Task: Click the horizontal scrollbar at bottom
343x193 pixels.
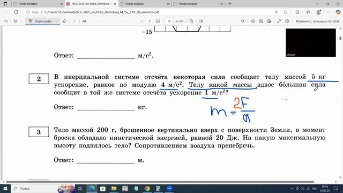Action: coord(160,182)
